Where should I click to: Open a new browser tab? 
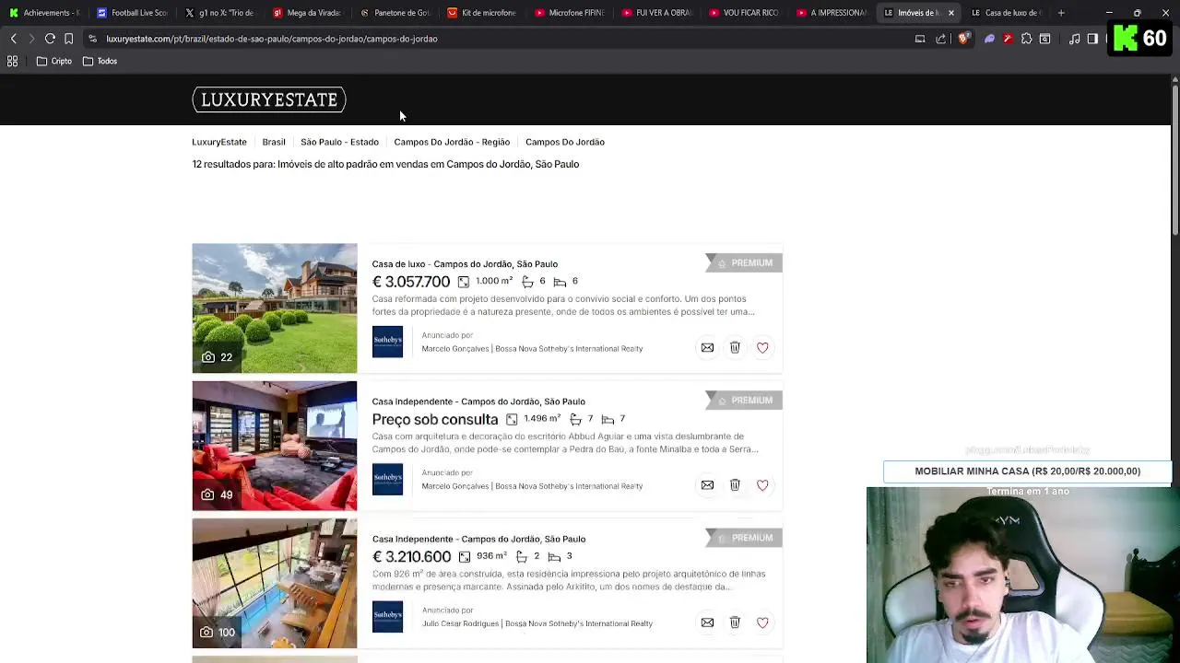(1061, 13)
